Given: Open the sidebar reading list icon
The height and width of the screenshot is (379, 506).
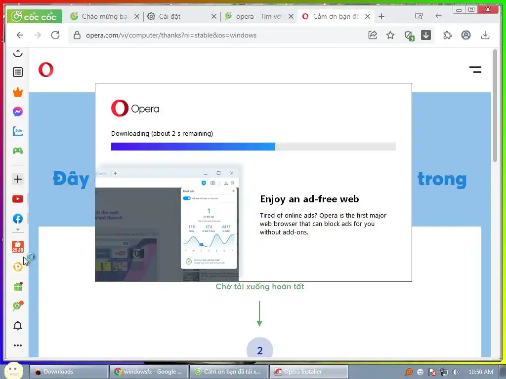Looking at the screenshot, I should pyautogui.click(x=18, y=72).
